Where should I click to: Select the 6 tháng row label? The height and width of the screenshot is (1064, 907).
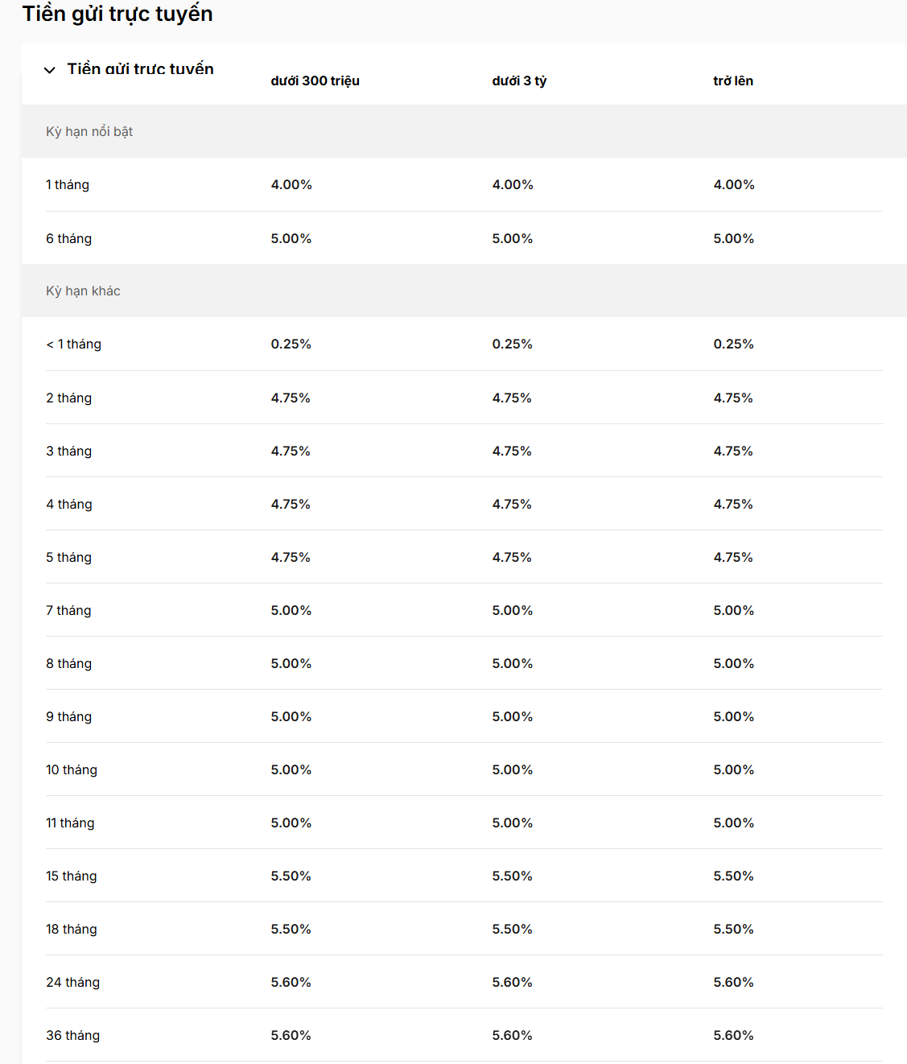tap(68, 238)
